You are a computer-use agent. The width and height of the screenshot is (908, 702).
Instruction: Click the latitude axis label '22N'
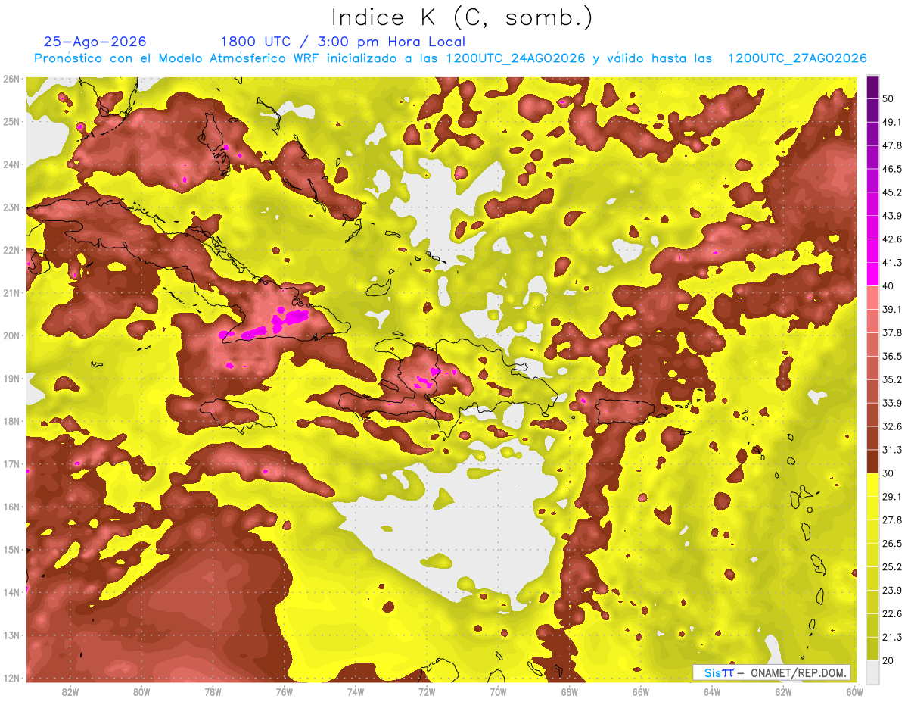(x=11, y=250)
